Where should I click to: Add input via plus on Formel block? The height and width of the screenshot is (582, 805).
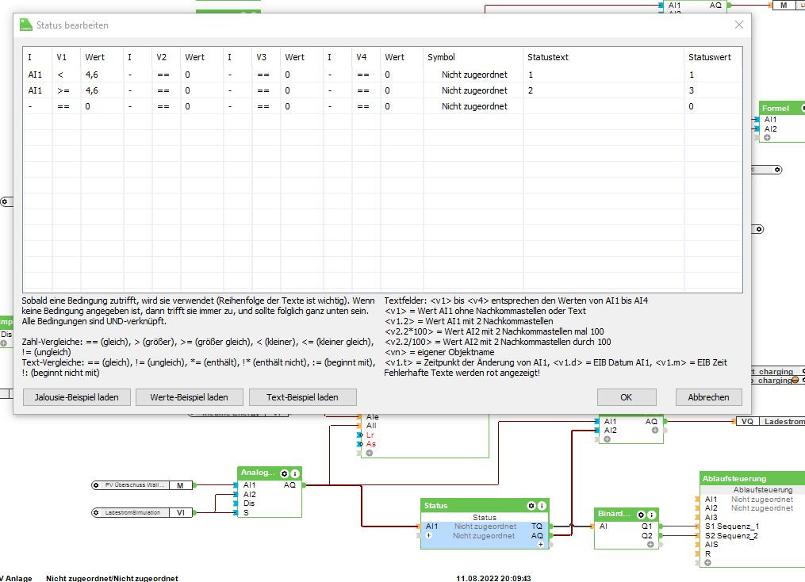(767, 138)
